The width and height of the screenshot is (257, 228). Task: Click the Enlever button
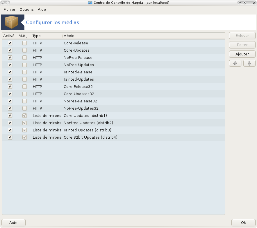[x=242, y=35]
